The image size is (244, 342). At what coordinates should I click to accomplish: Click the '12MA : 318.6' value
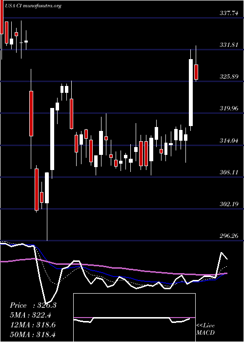(x=33, y=325)
